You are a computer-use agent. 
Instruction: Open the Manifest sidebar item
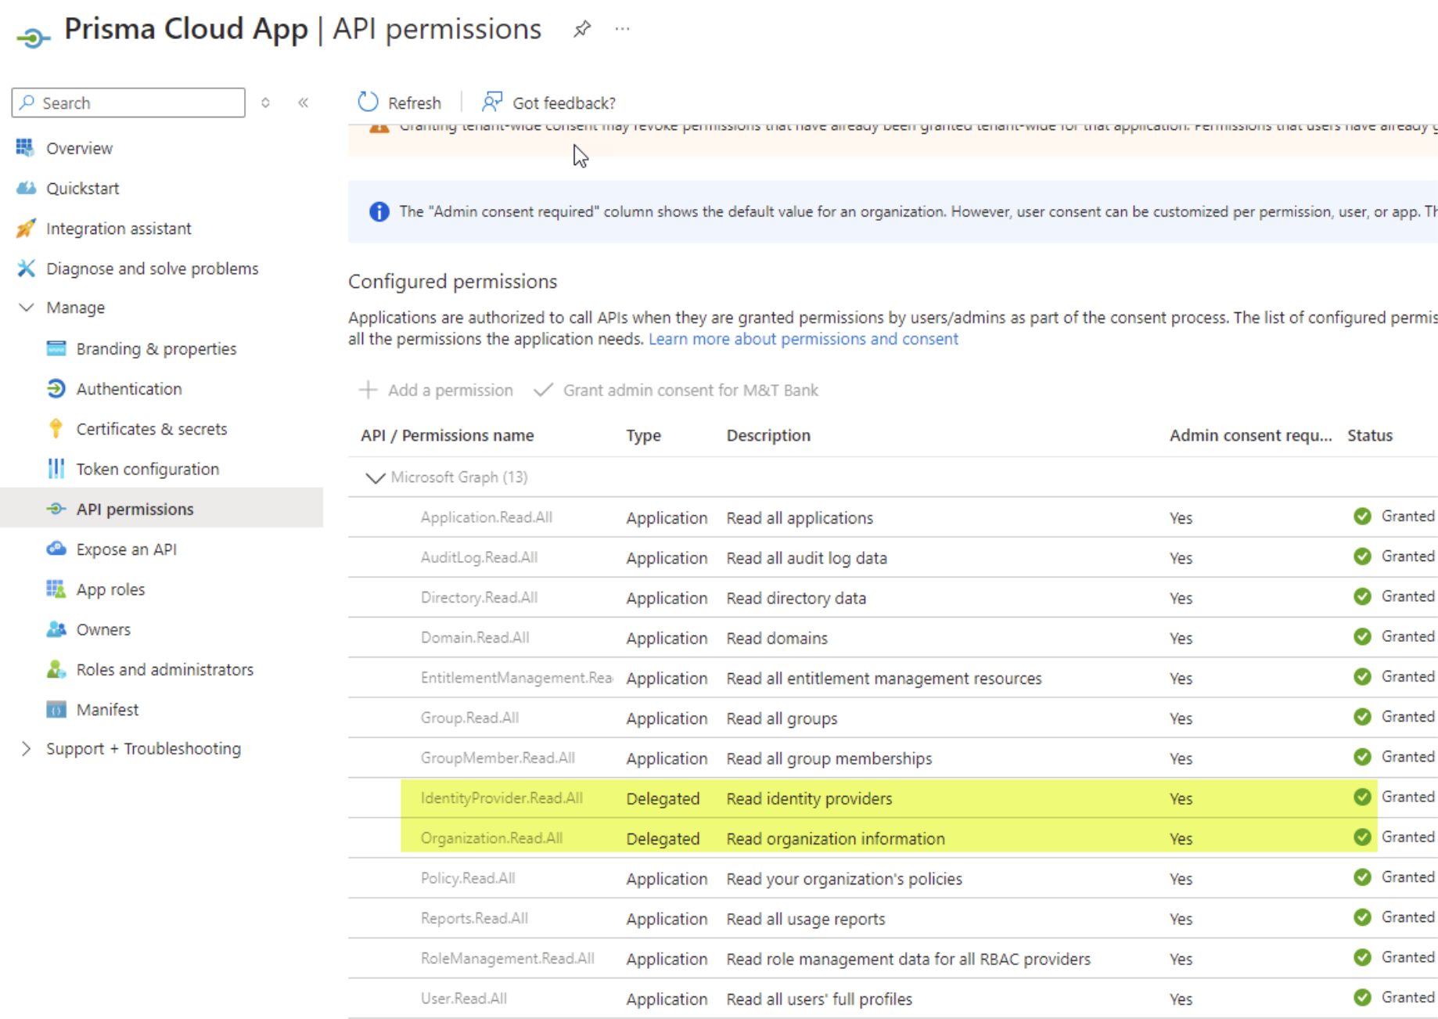click(107, 710)
